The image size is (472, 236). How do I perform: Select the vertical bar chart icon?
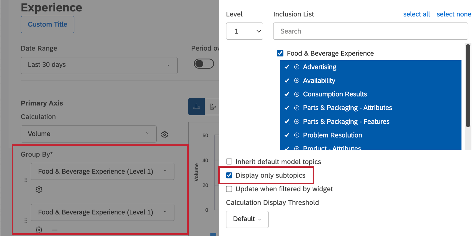tap(197, 107)
